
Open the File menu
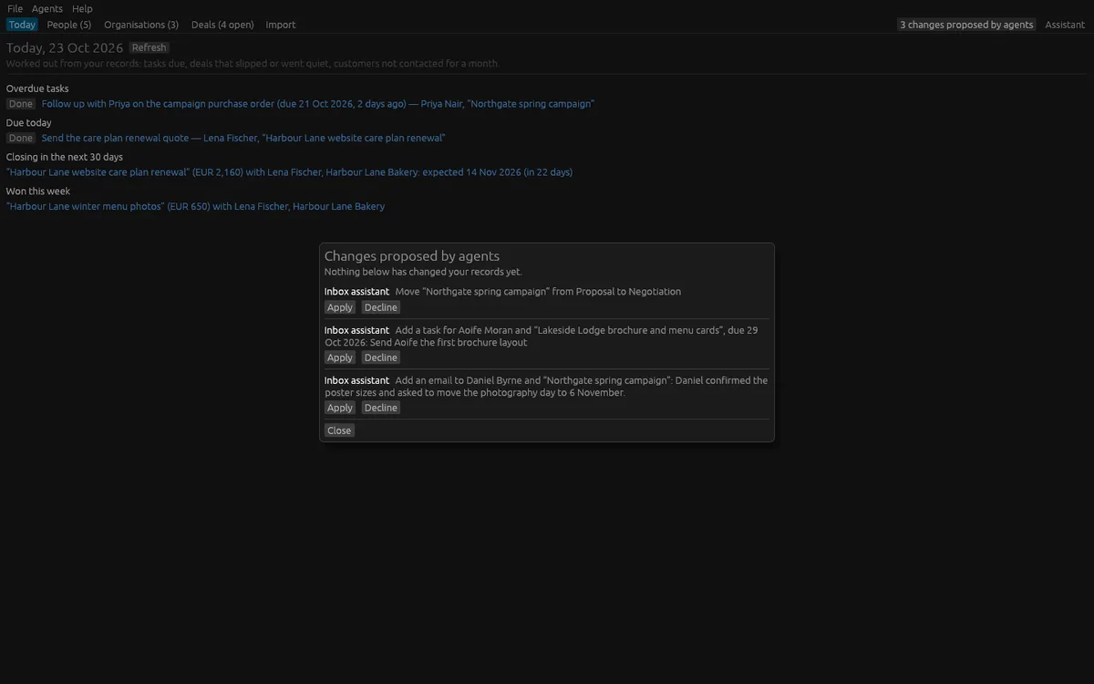(x=15, y=8)
